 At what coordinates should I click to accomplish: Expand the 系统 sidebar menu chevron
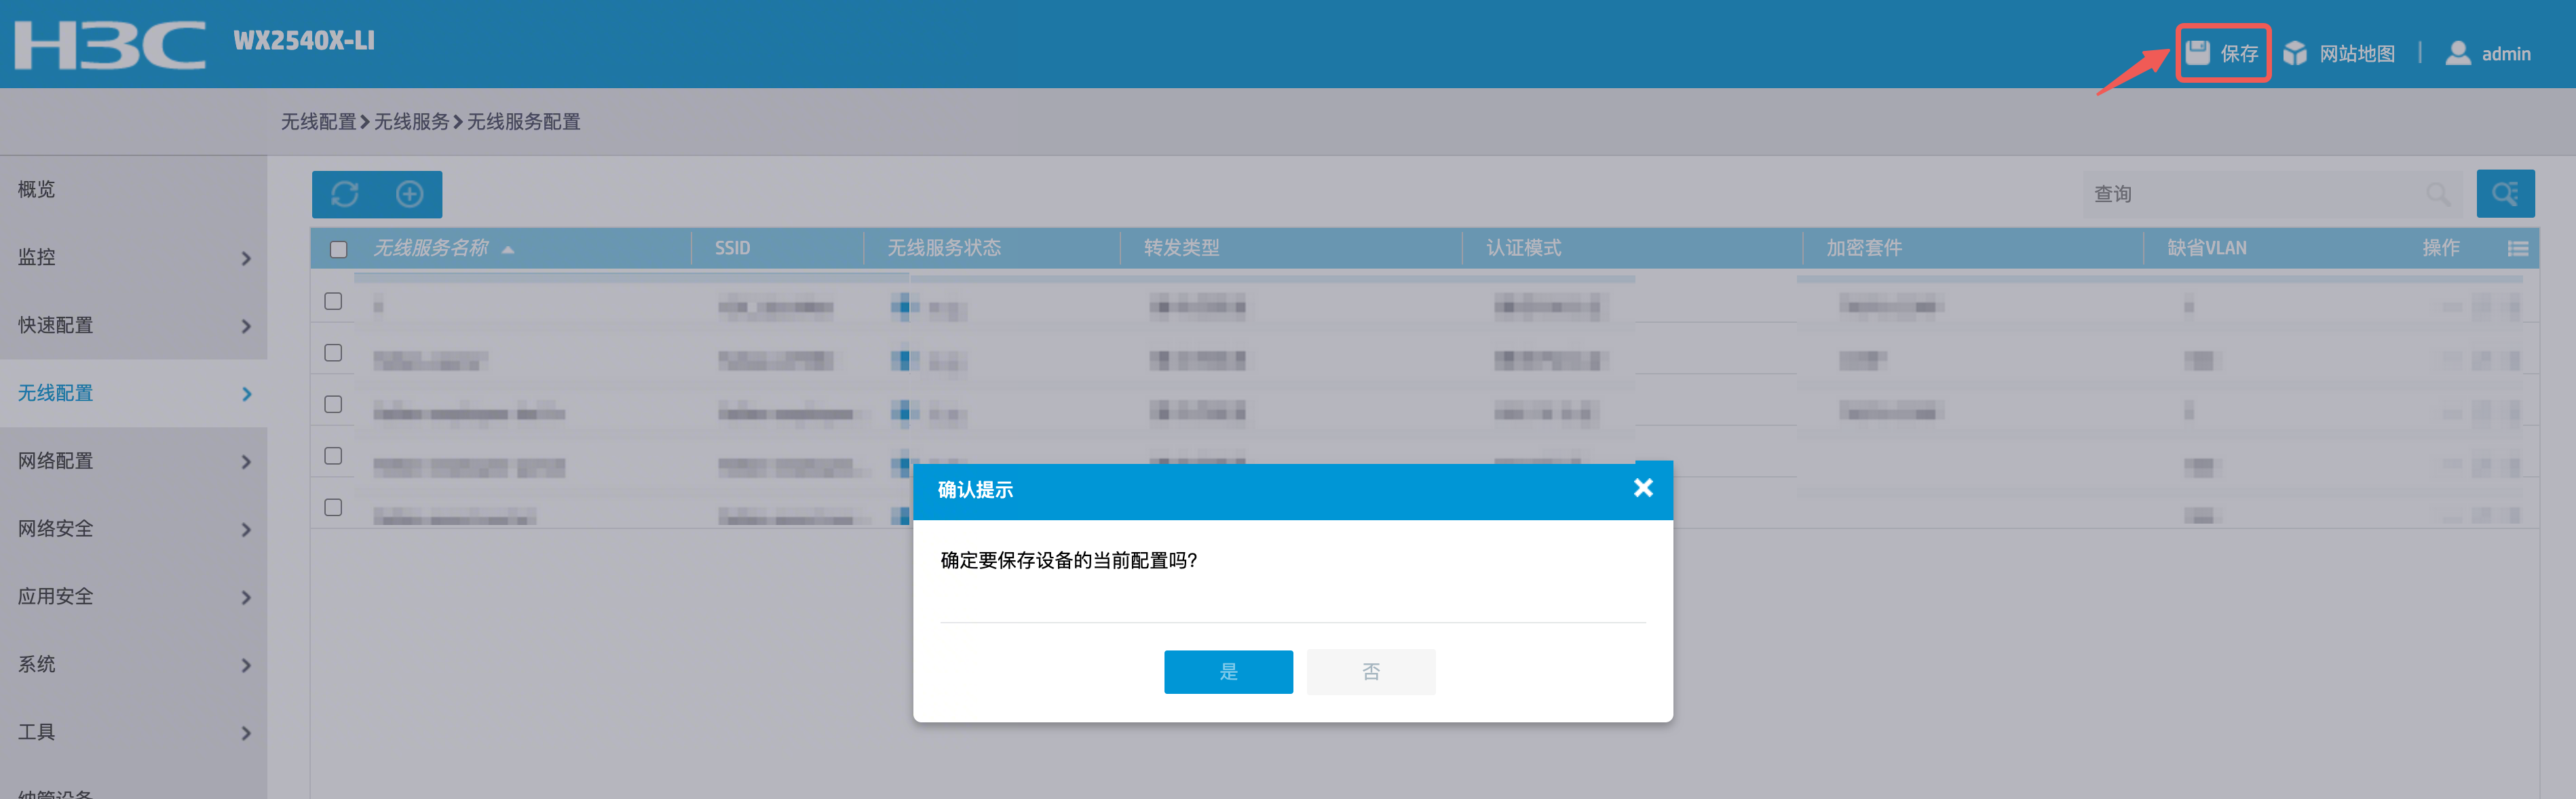click(246, 665)
